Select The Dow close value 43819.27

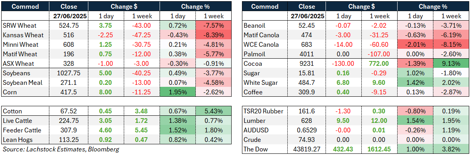tap(308, 149)
